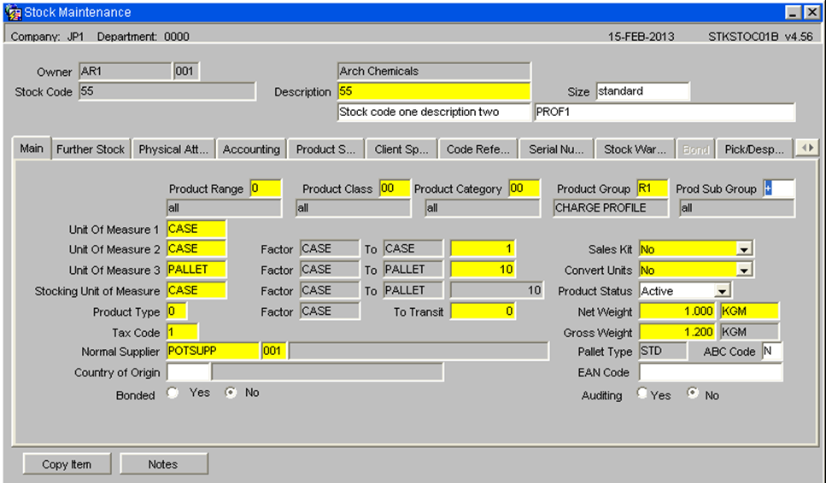The image size is (826, 483).
Task: Expand the Convert Units dropdown
Action: 743,271
